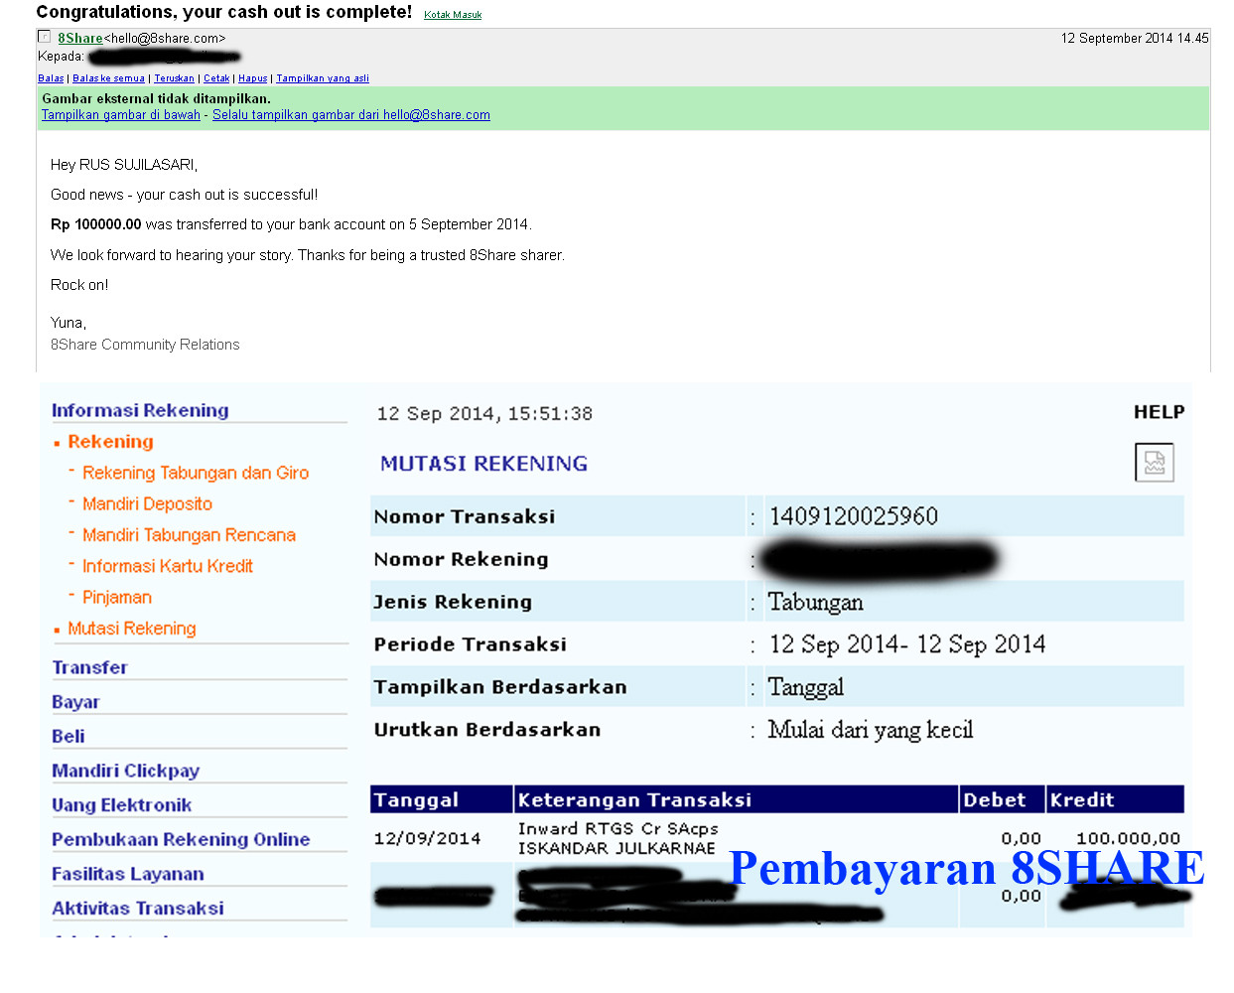Viewport: 1234px width, 993px height.
Task: Click Tampilkan yang asli link
Action: pos(323,78)
